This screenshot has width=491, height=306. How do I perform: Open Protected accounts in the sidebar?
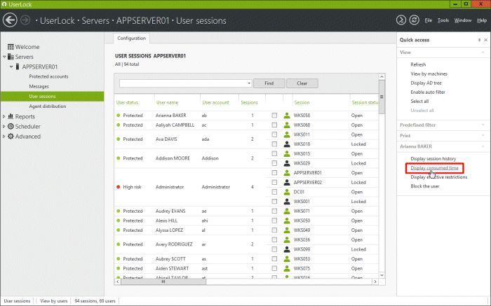48,76
